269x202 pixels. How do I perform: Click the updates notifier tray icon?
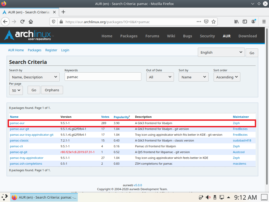pyautogui.click(x=201, y=197)
